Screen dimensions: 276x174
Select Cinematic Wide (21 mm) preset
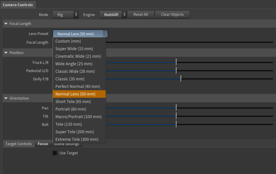click(x=78, y=56)
